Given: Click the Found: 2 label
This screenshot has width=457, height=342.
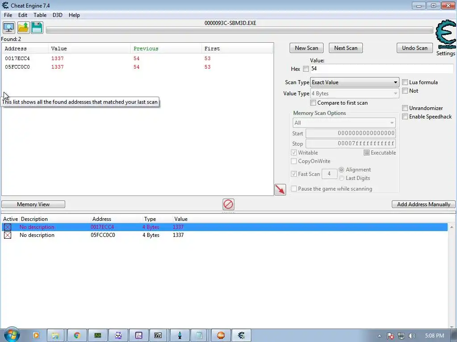Looking at the screenshot, I should point(11,39).
